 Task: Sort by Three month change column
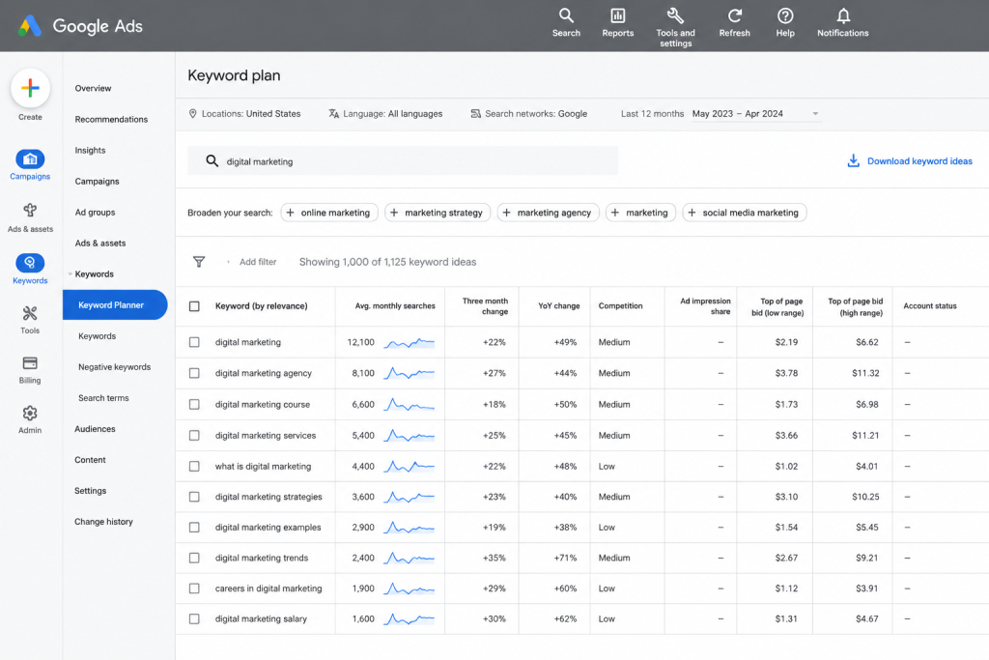(x=485, y=306)
